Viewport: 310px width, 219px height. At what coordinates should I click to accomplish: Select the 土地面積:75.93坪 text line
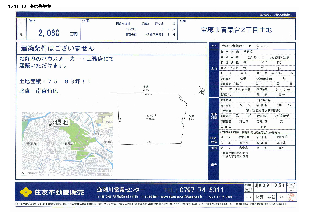click(x=54, y=81)
